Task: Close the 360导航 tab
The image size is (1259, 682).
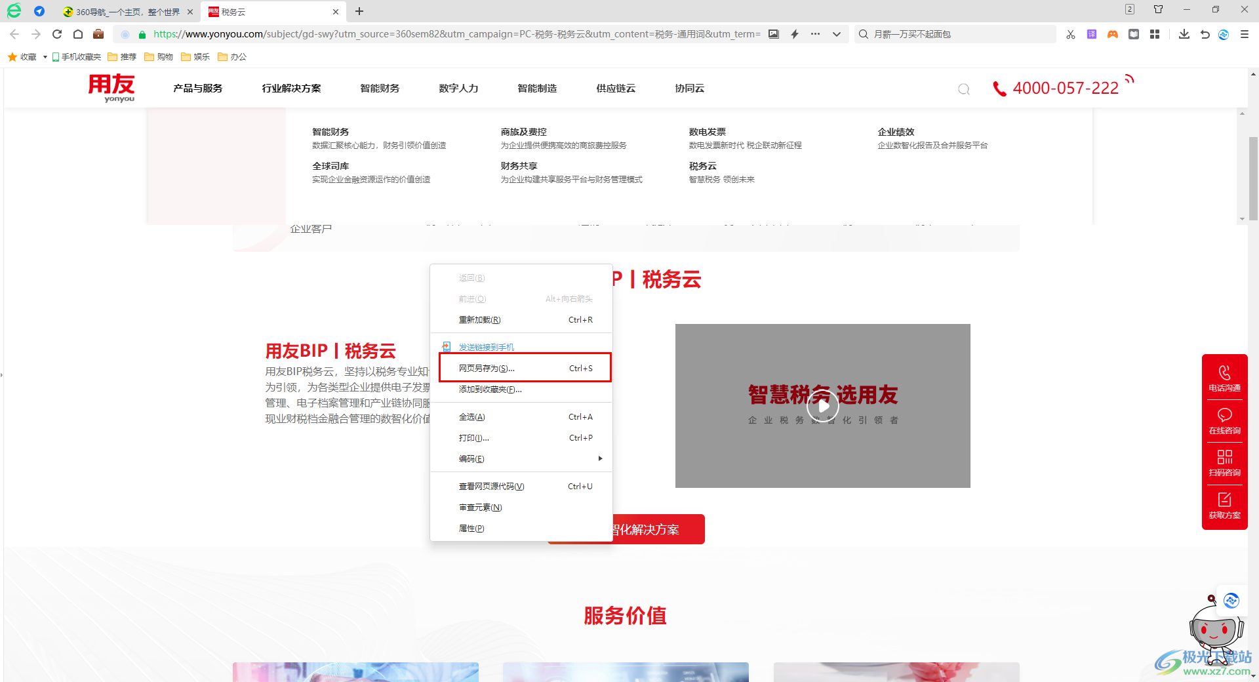Action: pos(190,12)
